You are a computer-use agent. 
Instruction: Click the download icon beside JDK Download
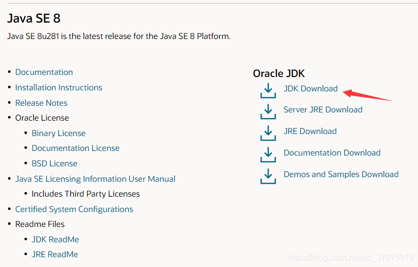pyautogui.click(x=268, y=90)
